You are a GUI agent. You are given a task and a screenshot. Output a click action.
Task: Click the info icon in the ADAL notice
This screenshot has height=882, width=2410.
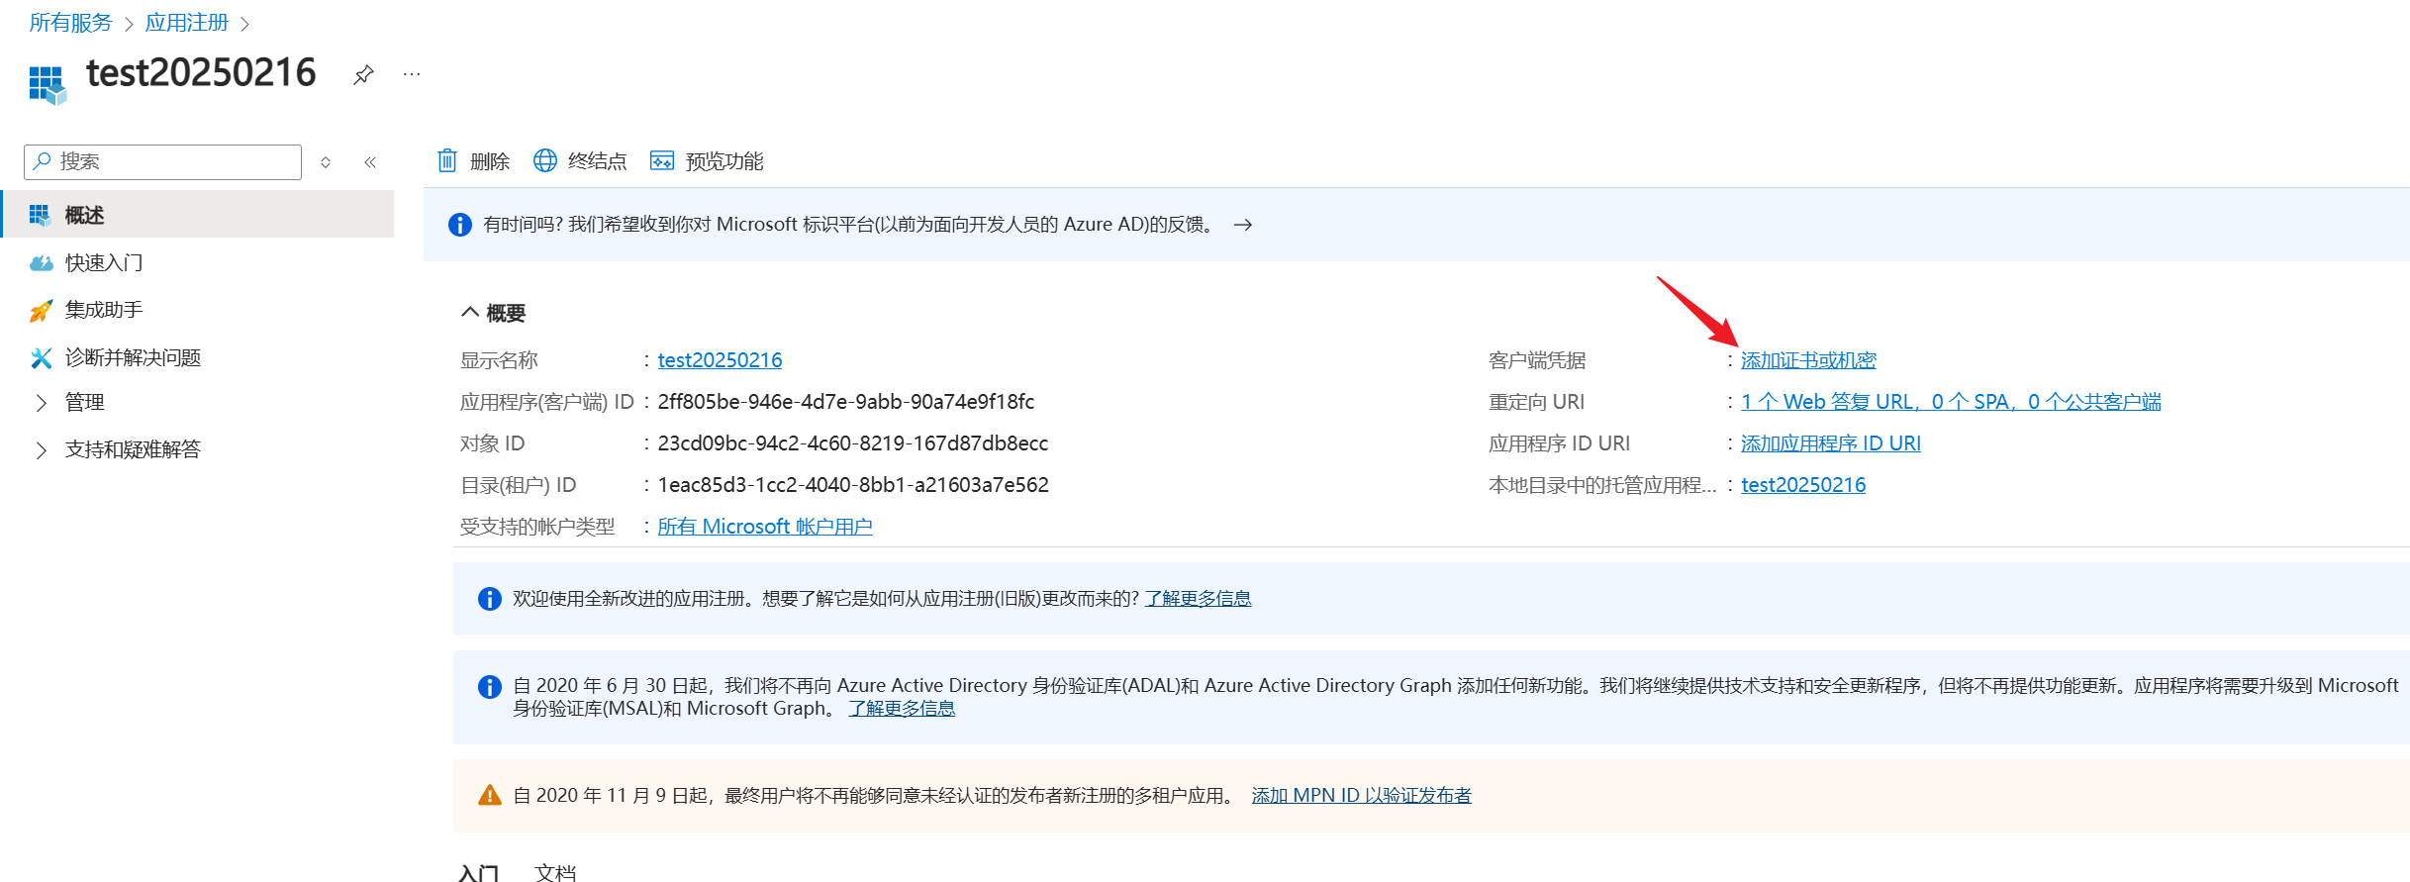click(x=490, y=686)
